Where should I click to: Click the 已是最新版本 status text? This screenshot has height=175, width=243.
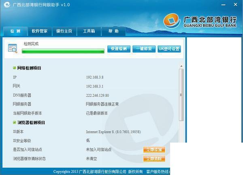97,113
